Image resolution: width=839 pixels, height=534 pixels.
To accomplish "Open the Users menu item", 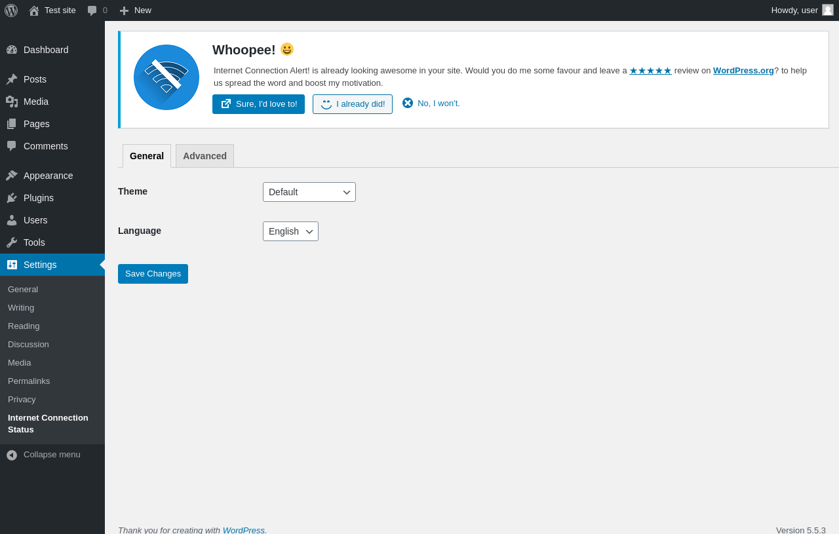I will (x=52, y=220).
